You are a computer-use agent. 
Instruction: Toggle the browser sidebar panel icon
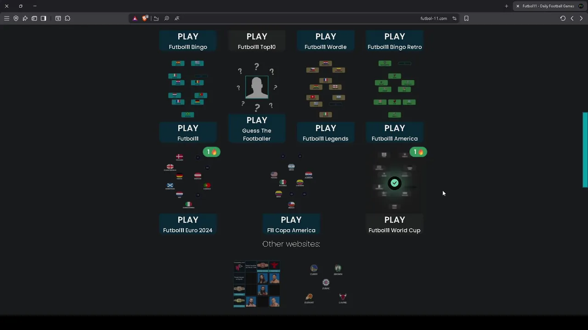pyautogui.click(x=43, y=18)
